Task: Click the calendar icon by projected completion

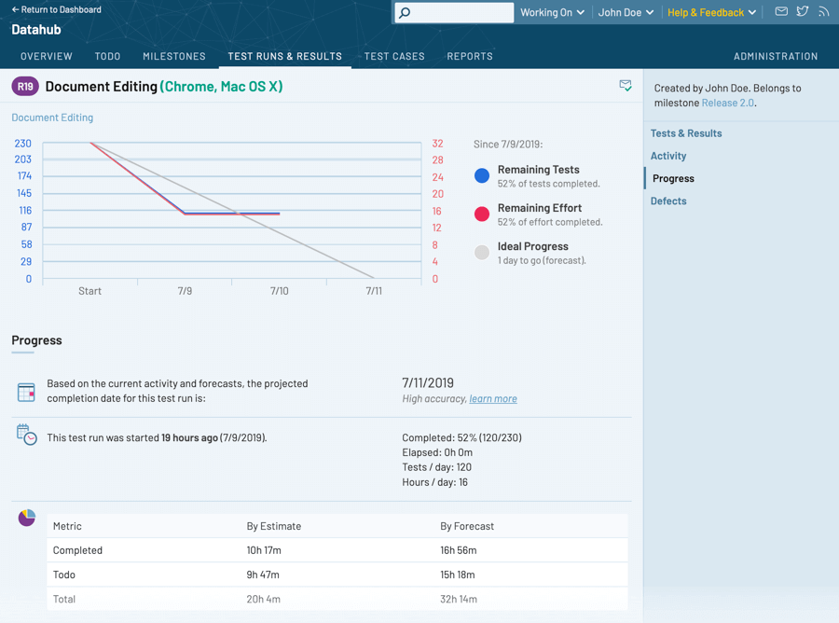Action: [26, 392]
